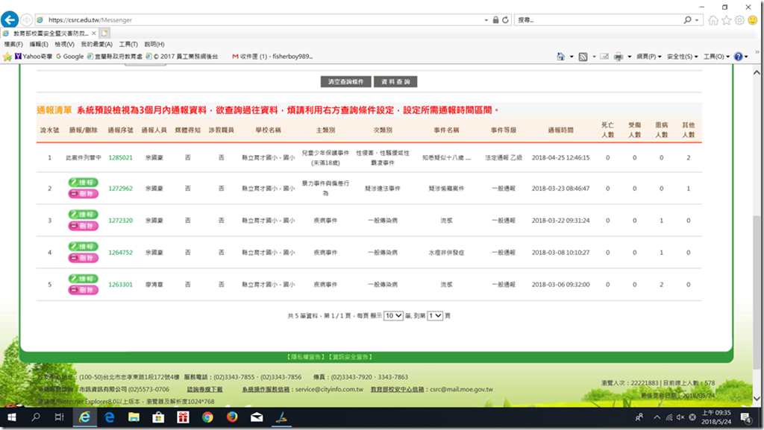This screenshot has height=430, width=764.
Task: Open the favorites star icon at top right
Action: tap(726, 20)
